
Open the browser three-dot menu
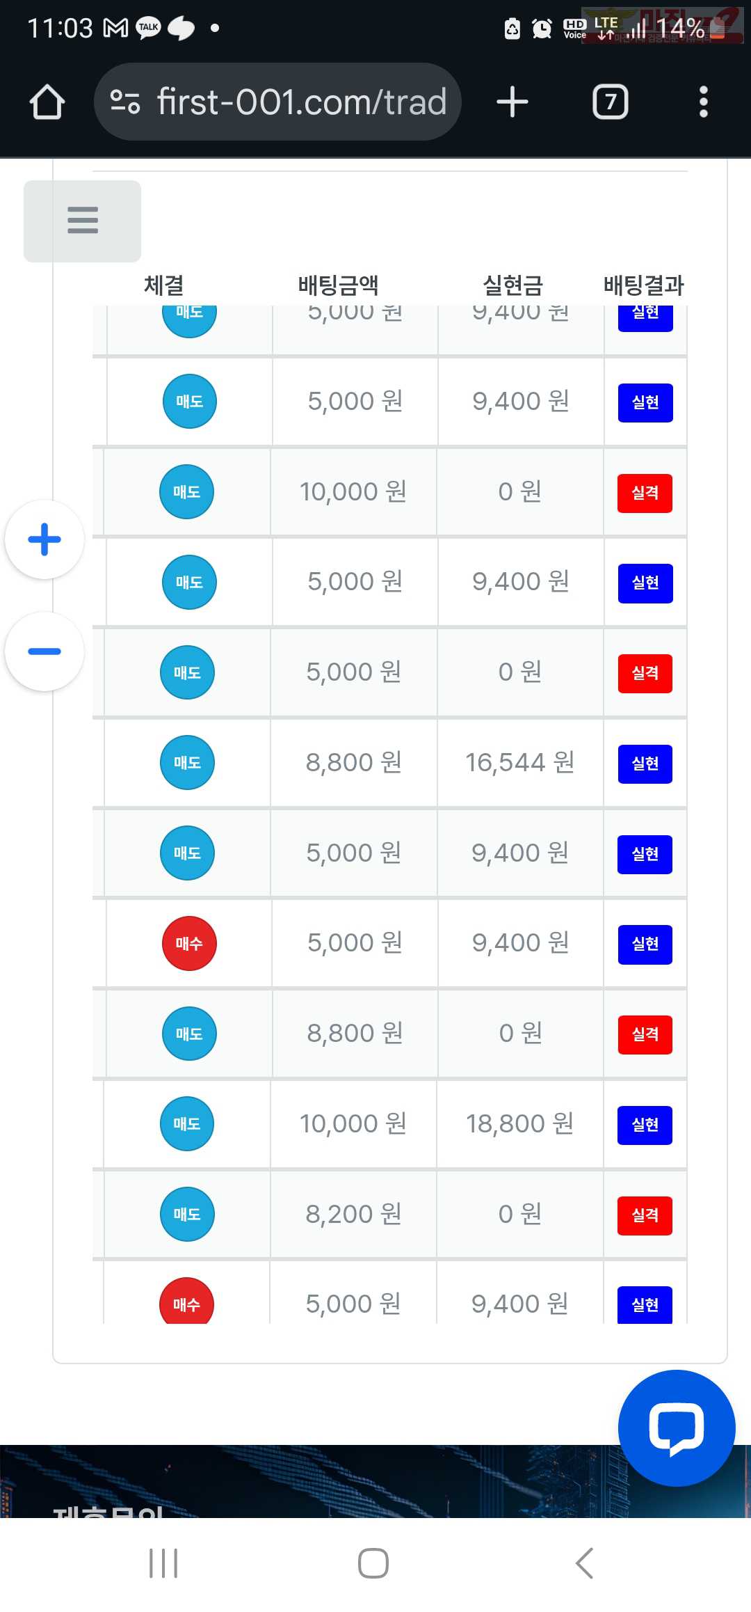[703, 102]
